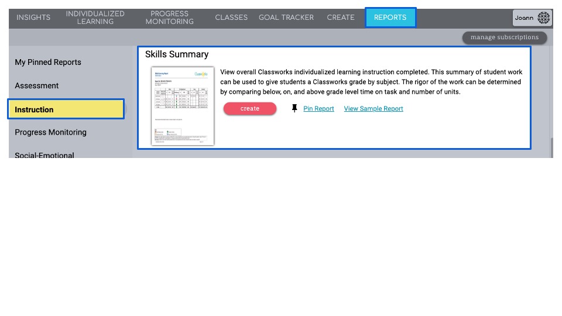Go to Individualized Learning tab
The height and width of the screenshot is (316, 562).
pyautogui.click(x=95, y=18)
